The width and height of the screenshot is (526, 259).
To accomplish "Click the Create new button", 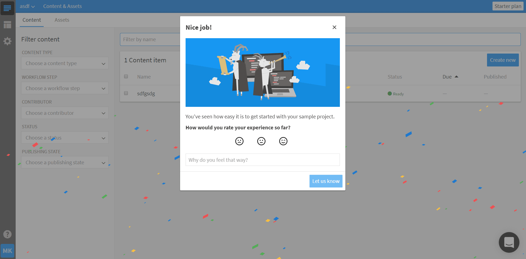I will coord(502,60).
